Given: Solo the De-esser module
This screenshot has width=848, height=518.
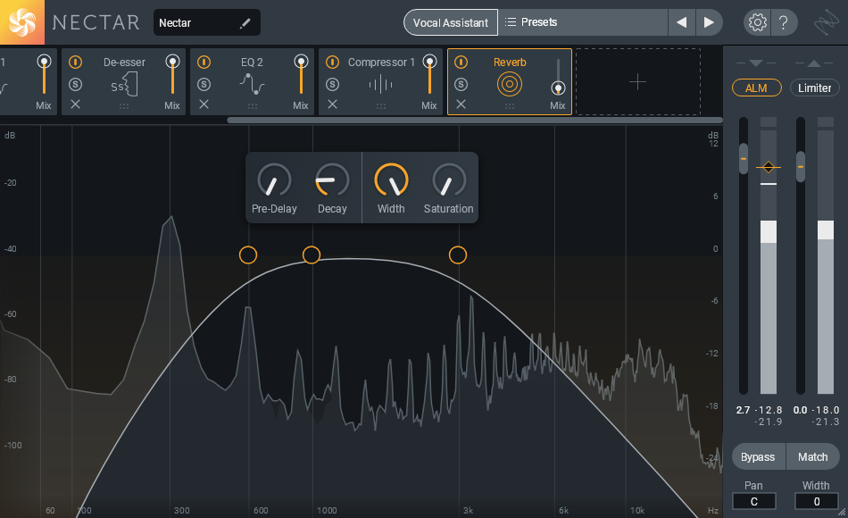Looking at the screenshot, I should (x=75, y=84).
